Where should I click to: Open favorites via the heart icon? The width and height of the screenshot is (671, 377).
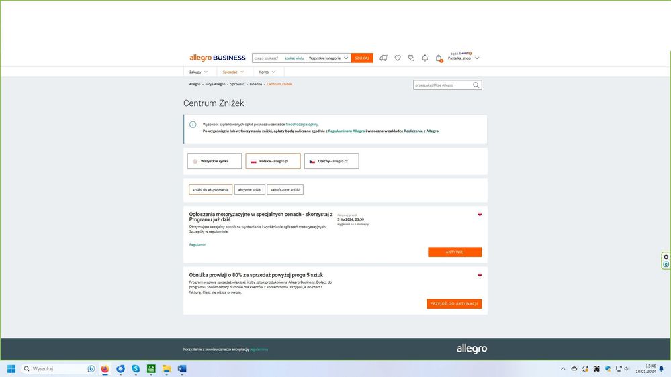[x=398, y=58]
